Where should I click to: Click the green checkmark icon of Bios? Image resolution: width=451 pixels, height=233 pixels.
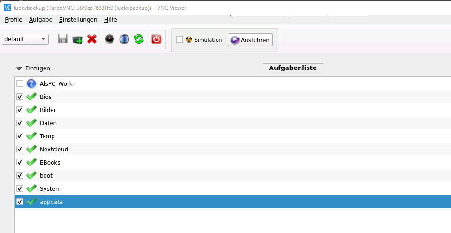coord(31,97)
